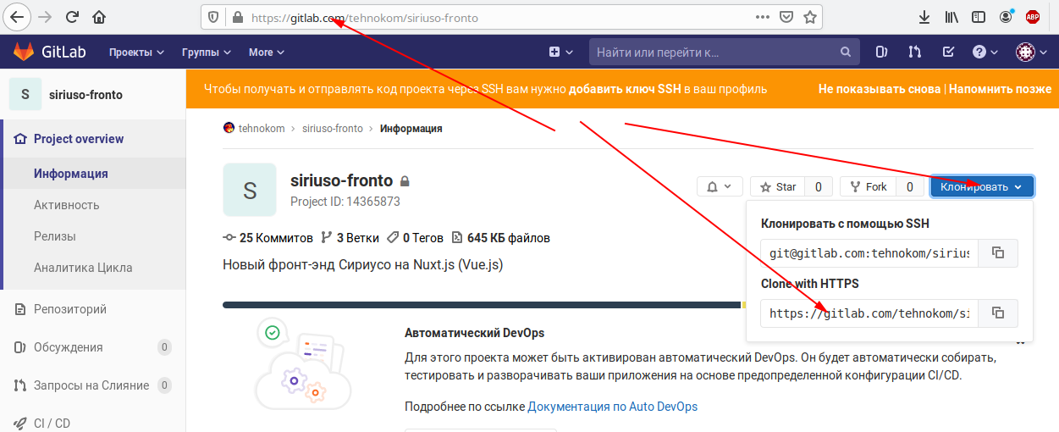Open 0 Тегов link

pyautogui.click(x=415, y=238)
